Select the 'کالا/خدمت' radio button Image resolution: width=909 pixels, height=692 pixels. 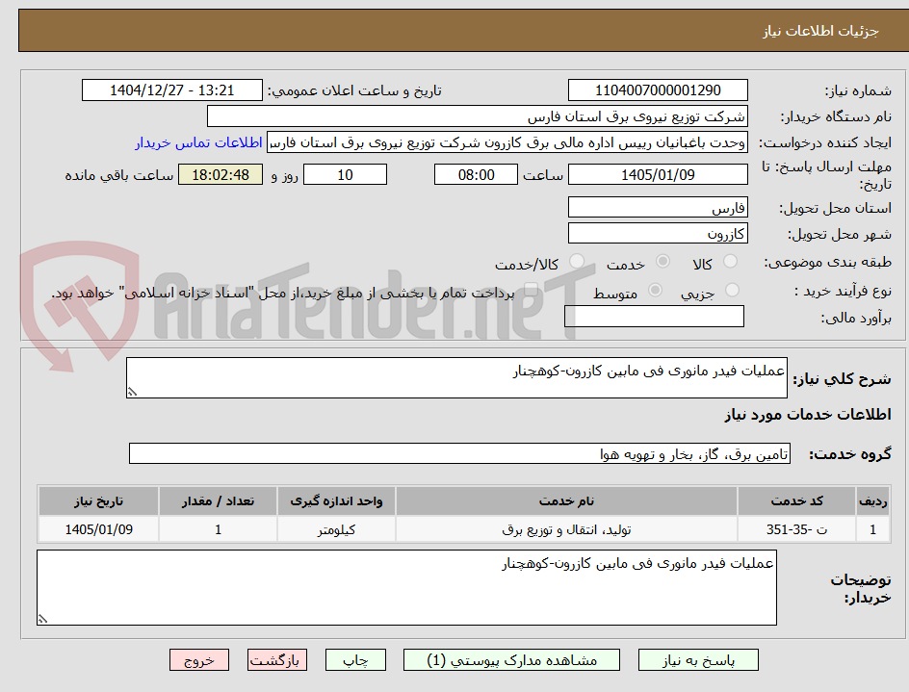(576, 262)
